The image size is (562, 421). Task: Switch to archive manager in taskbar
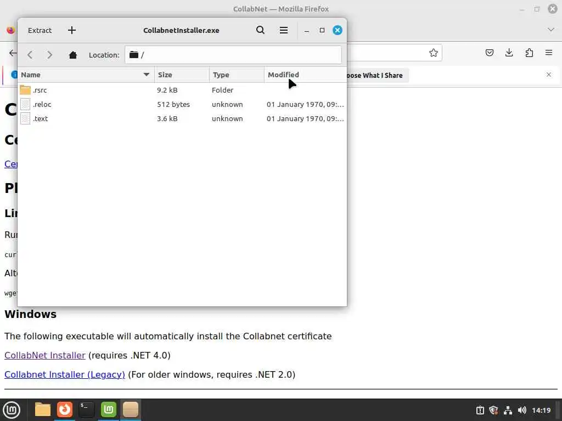click(131, 409)
